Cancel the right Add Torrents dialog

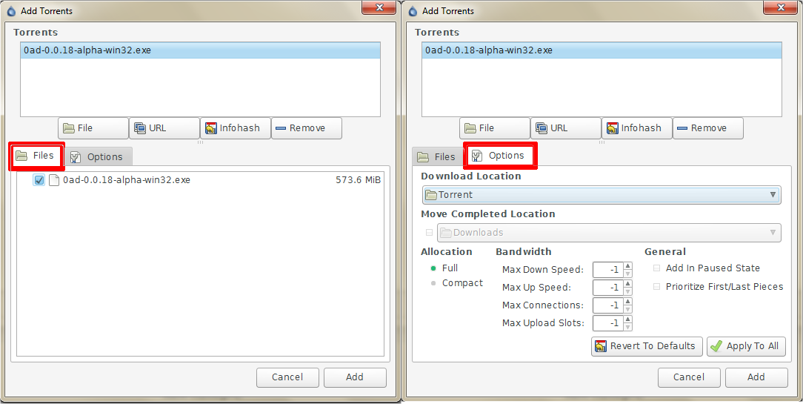[690, 377]
